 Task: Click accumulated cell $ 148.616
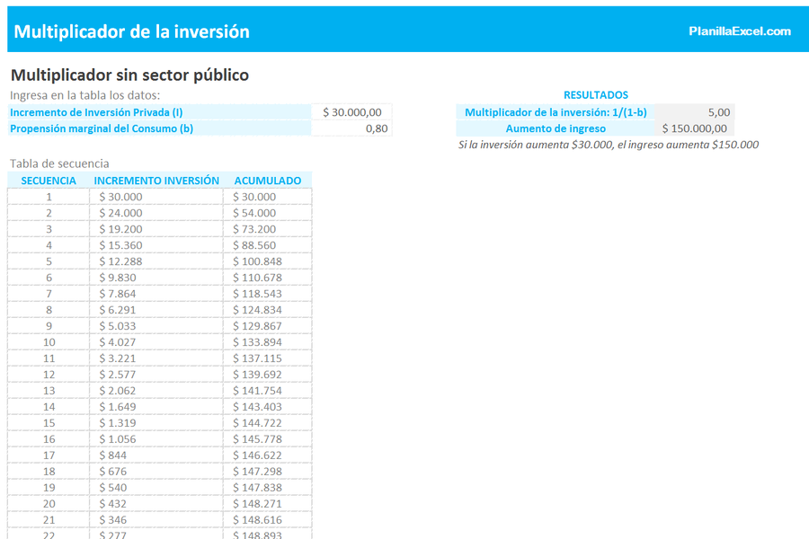[257, 520]
